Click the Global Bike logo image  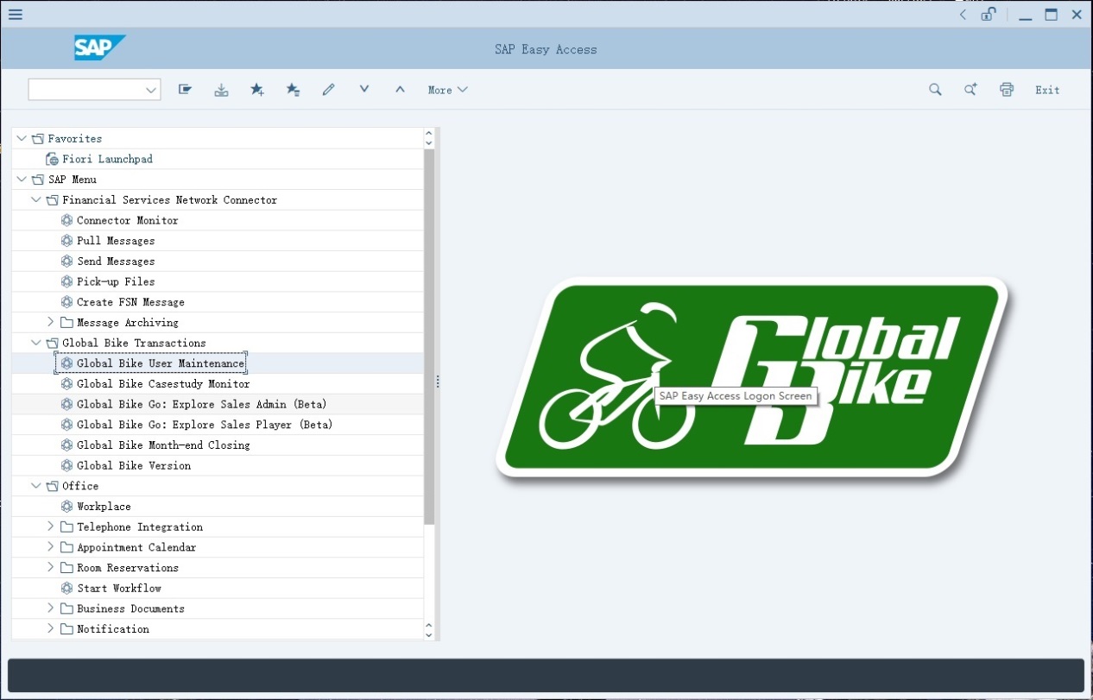(x=751, y=378)
